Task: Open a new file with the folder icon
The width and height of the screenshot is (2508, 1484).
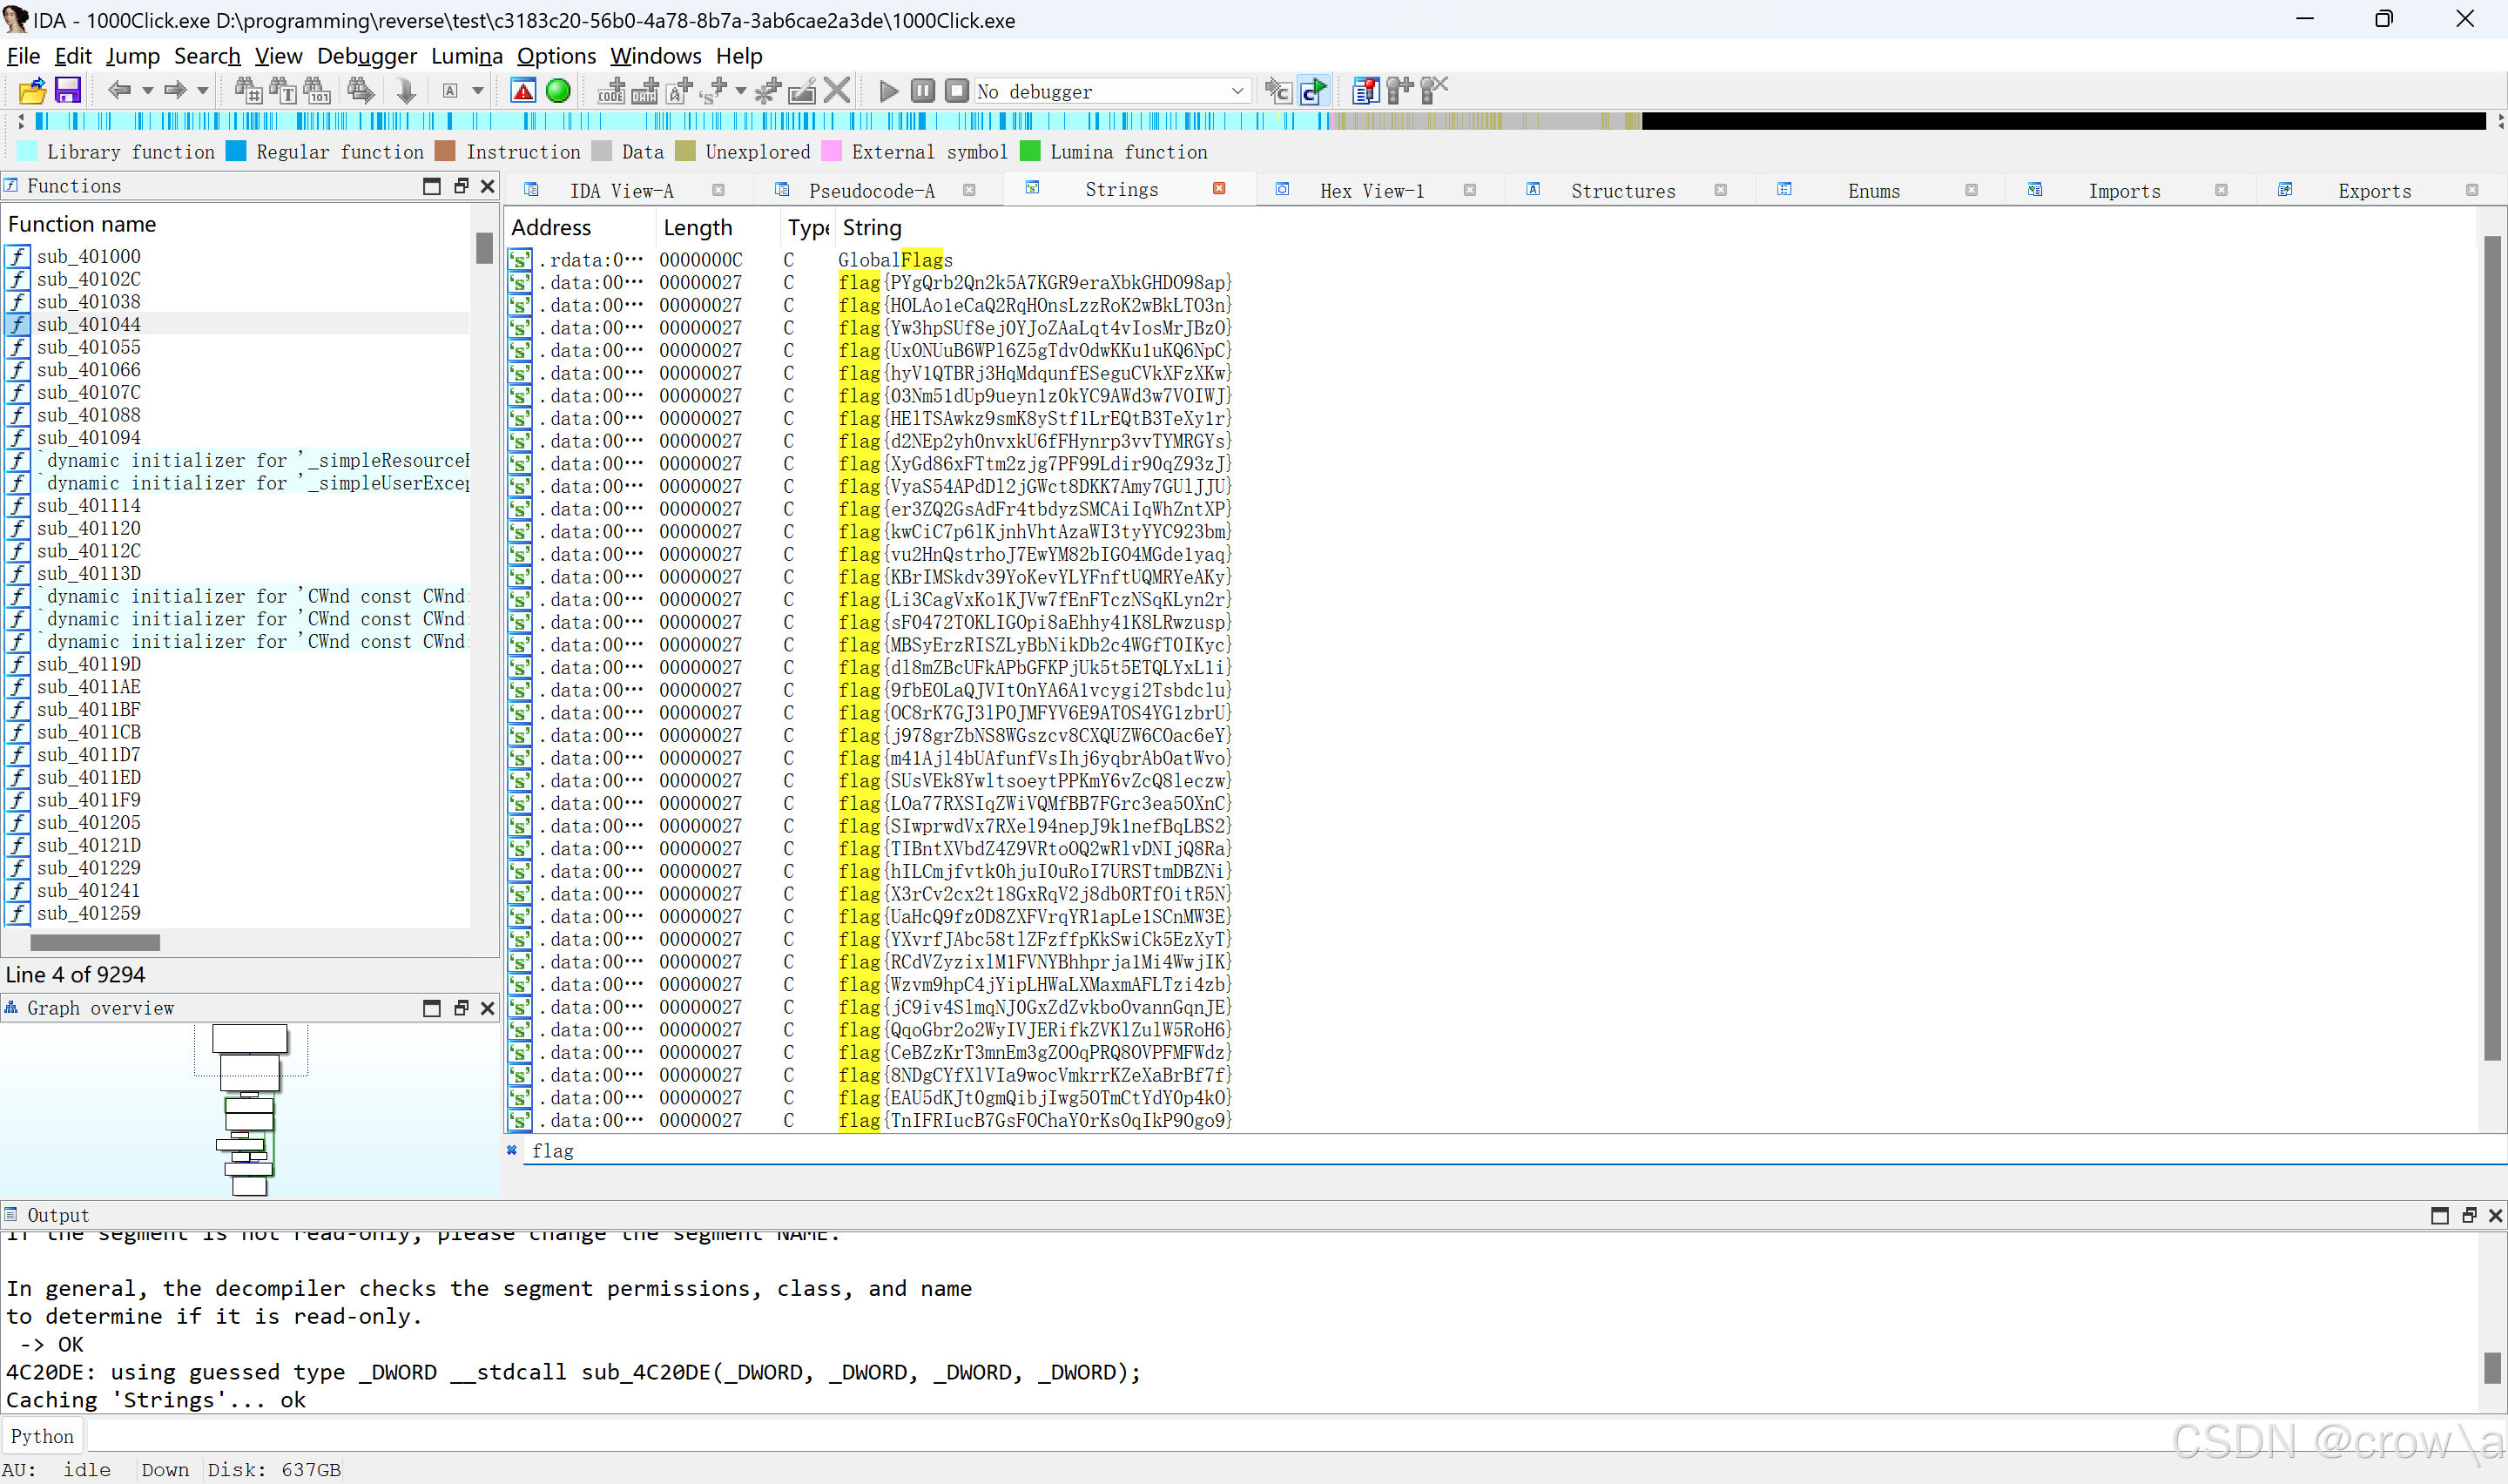Action: click(31, 91)
